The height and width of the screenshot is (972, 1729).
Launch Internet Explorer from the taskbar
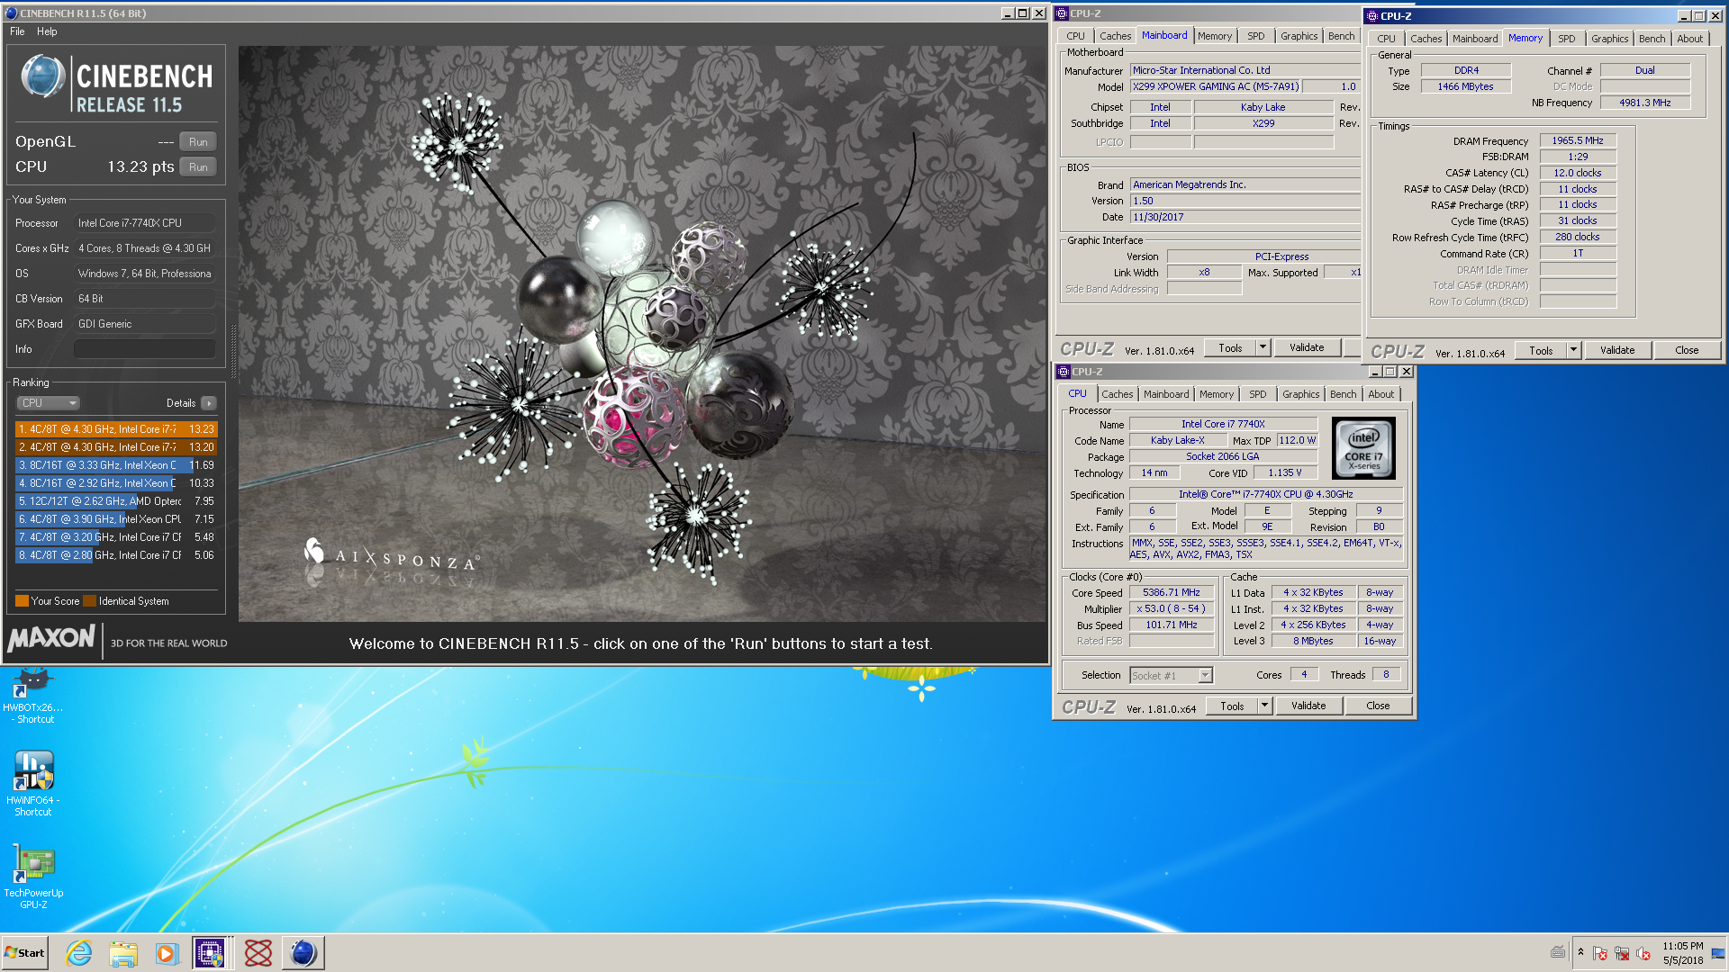(x=79, y=953)
